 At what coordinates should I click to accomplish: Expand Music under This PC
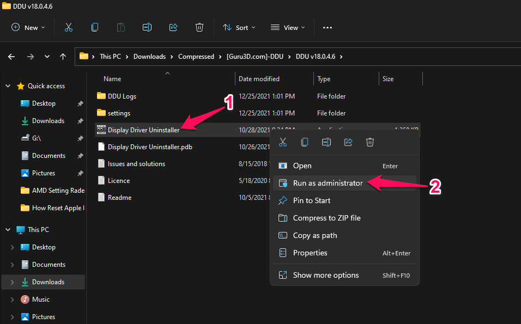pos(13,299)
